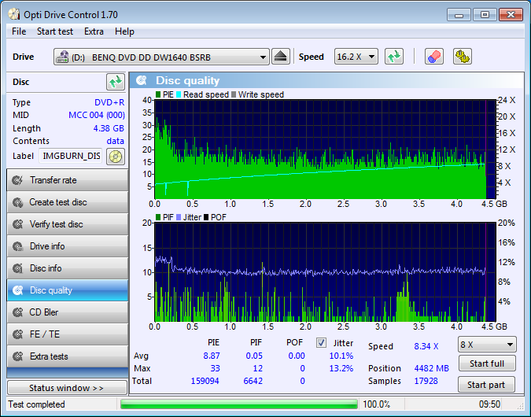Click the Opti Drive Control title bar icon
The image size is (531, 417).
pyautogui.click(x=14, y=14)
